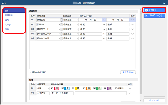Toggle the 青 blue sticky note checkbox
The image size is (168, 105).
click(x=62, y=88)
